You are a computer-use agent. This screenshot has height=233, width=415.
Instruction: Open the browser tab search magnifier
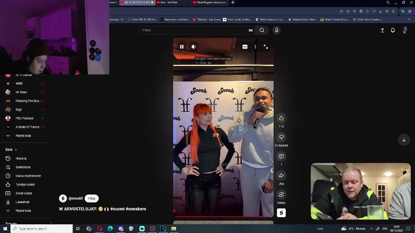point(388,3)
